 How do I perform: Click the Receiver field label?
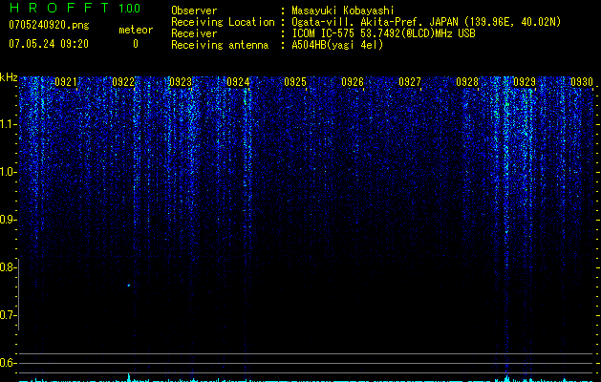(x=194, y=33)
